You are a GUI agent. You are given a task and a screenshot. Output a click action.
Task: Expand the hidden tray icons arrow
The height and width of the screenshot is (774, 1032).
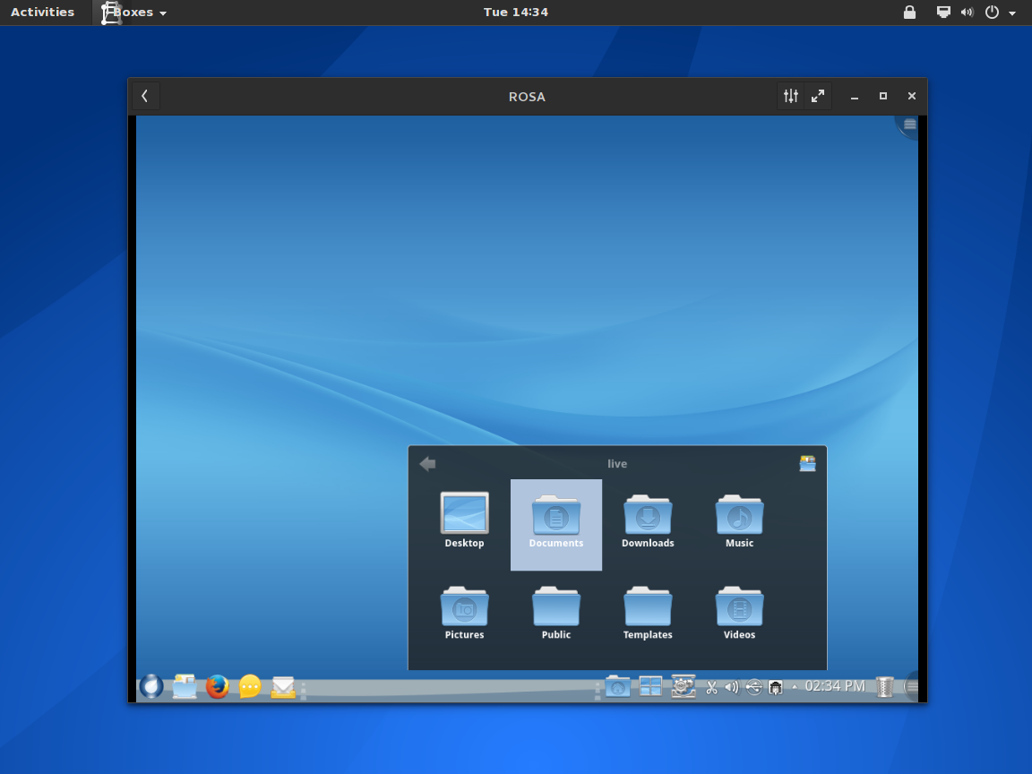794,686
